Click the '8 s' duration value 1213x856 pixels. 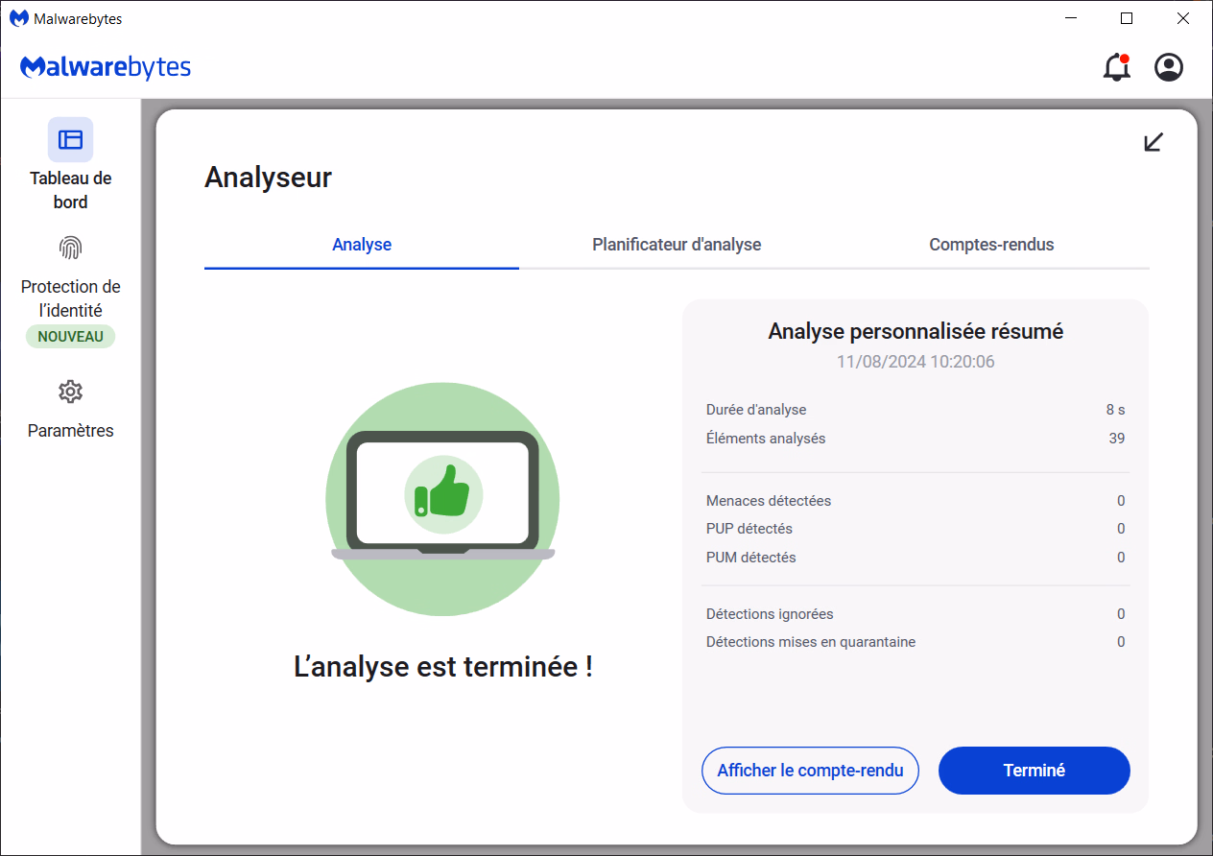point(1115,410)
